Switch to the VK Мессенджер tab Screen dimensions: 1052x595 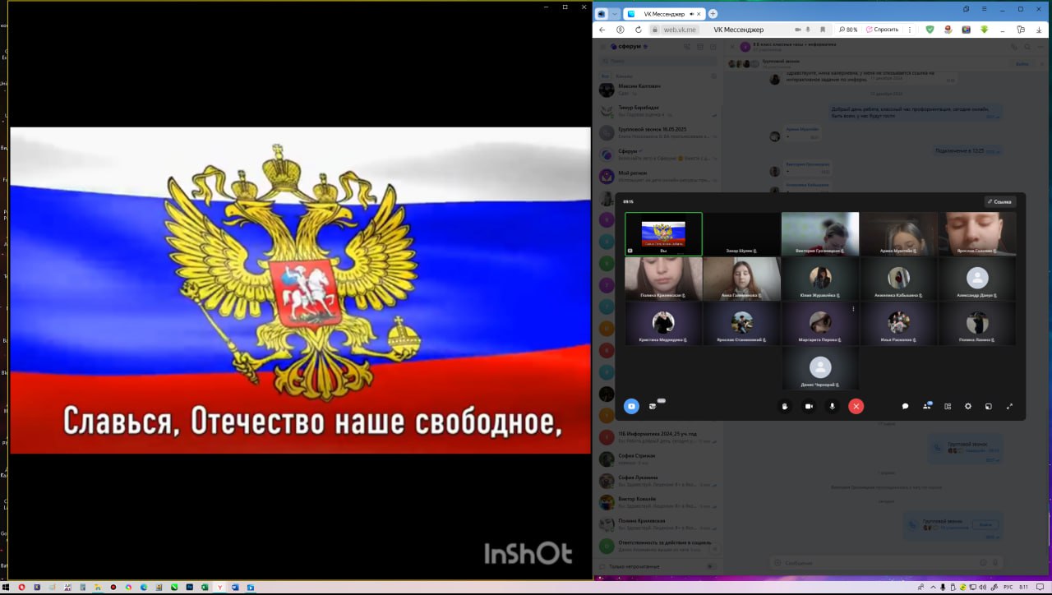click(x=663, y=13)
